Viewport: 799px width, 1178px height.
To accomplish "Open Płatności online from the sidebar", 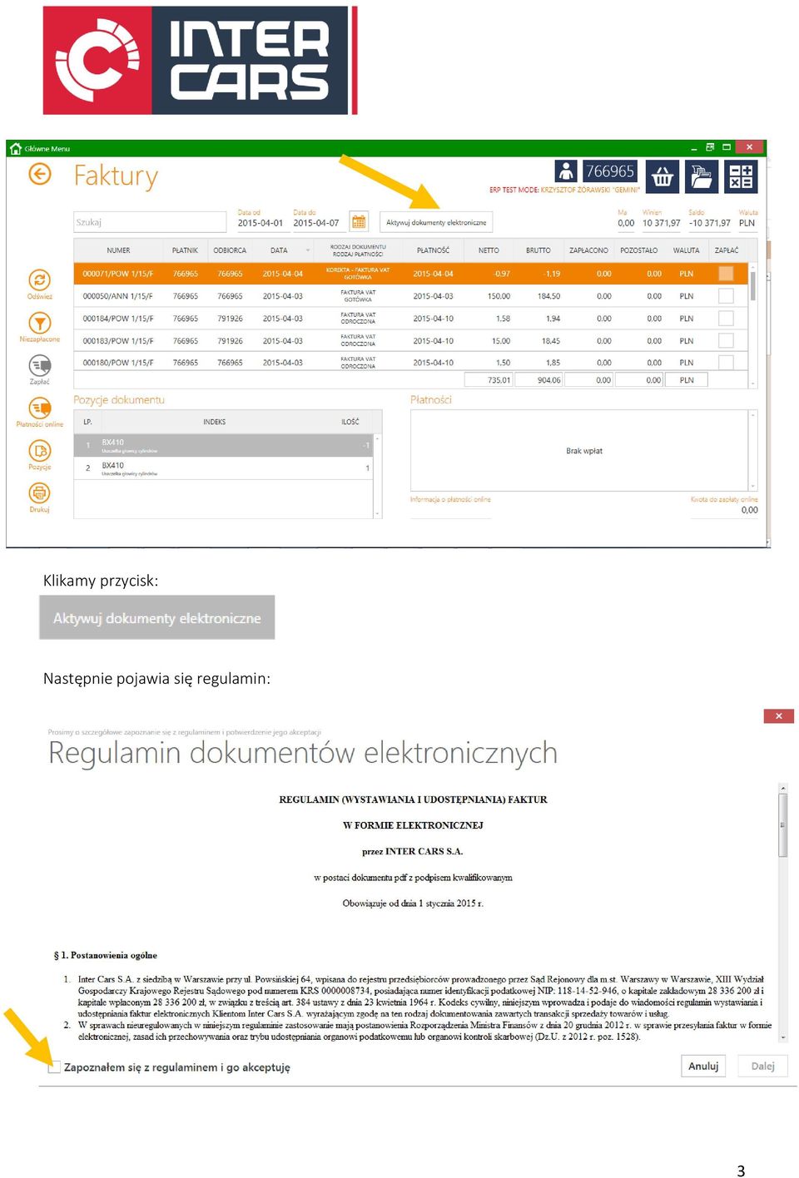I will click(39, 408).
